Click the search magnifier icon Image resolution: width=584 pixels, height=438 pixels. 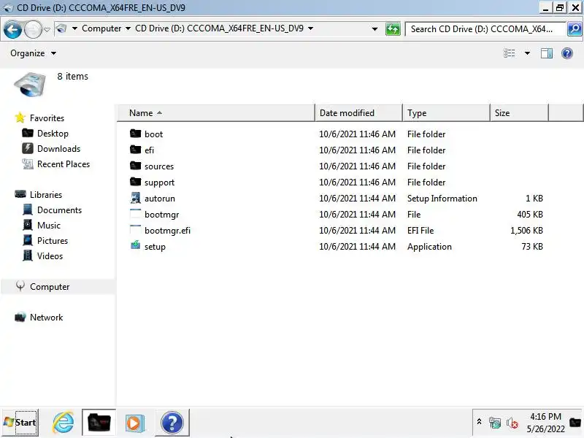pyautogui.click(x=575, y=29)
